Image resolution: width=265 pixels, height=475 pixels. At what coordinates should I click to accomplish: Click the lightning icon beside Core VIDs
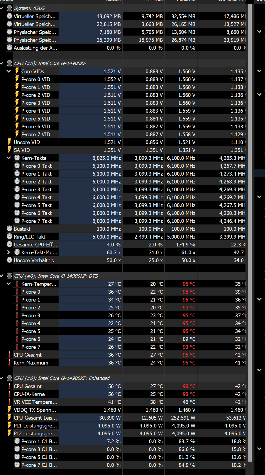pos(17,71)
